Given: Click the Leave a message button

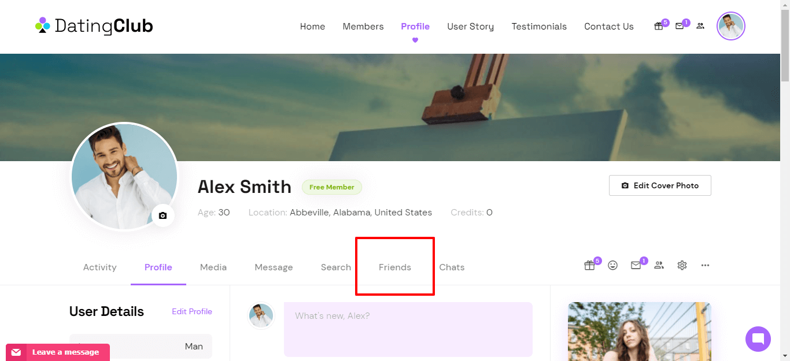Looking at the screenshot, I should pyautogui.click(x=58, y=352).
